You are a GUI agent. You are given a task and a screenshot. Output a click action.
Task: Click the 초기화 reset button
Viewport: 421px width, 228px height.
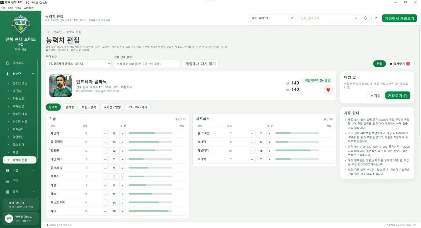(375, 96)
